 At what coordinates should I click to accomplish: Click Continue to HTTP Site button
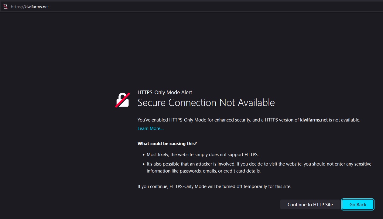[310, 204]
